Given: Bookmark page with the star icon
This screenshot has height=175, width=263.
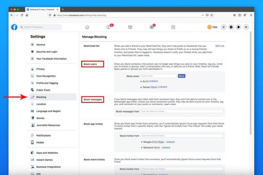Looking at the screenshot, I should click(212, 15).
